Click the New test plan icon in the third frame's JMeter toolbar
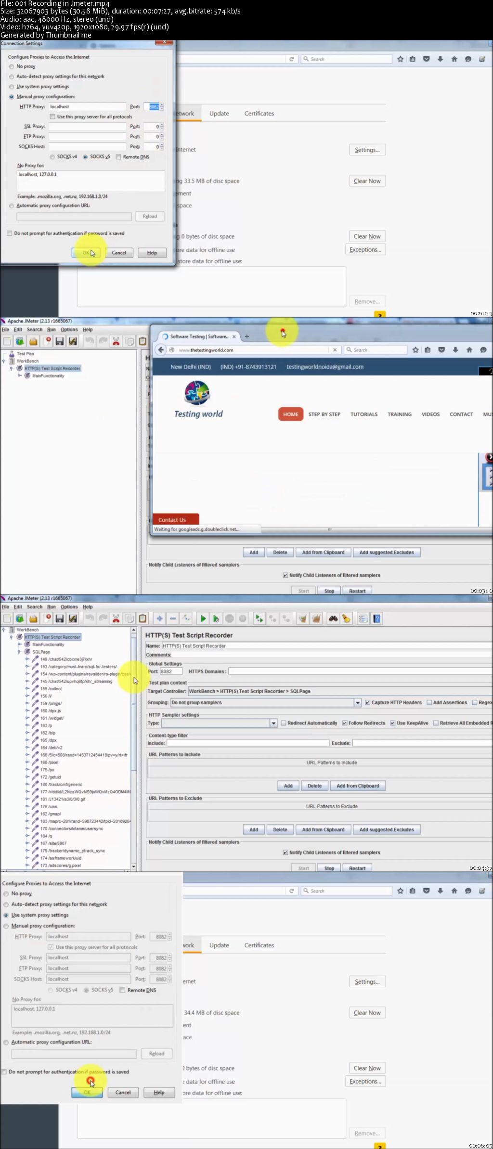Image resolution: width=493 pixels, height=1149 pixels. [7, 619]
